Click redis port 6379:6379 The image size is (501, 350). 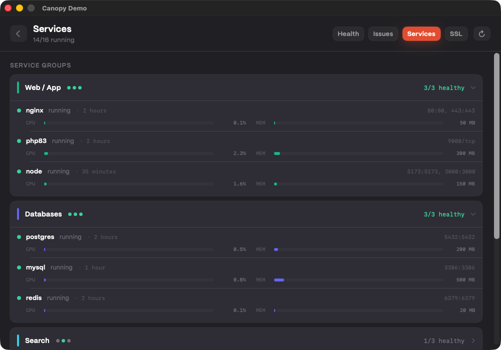pos(459,298)
